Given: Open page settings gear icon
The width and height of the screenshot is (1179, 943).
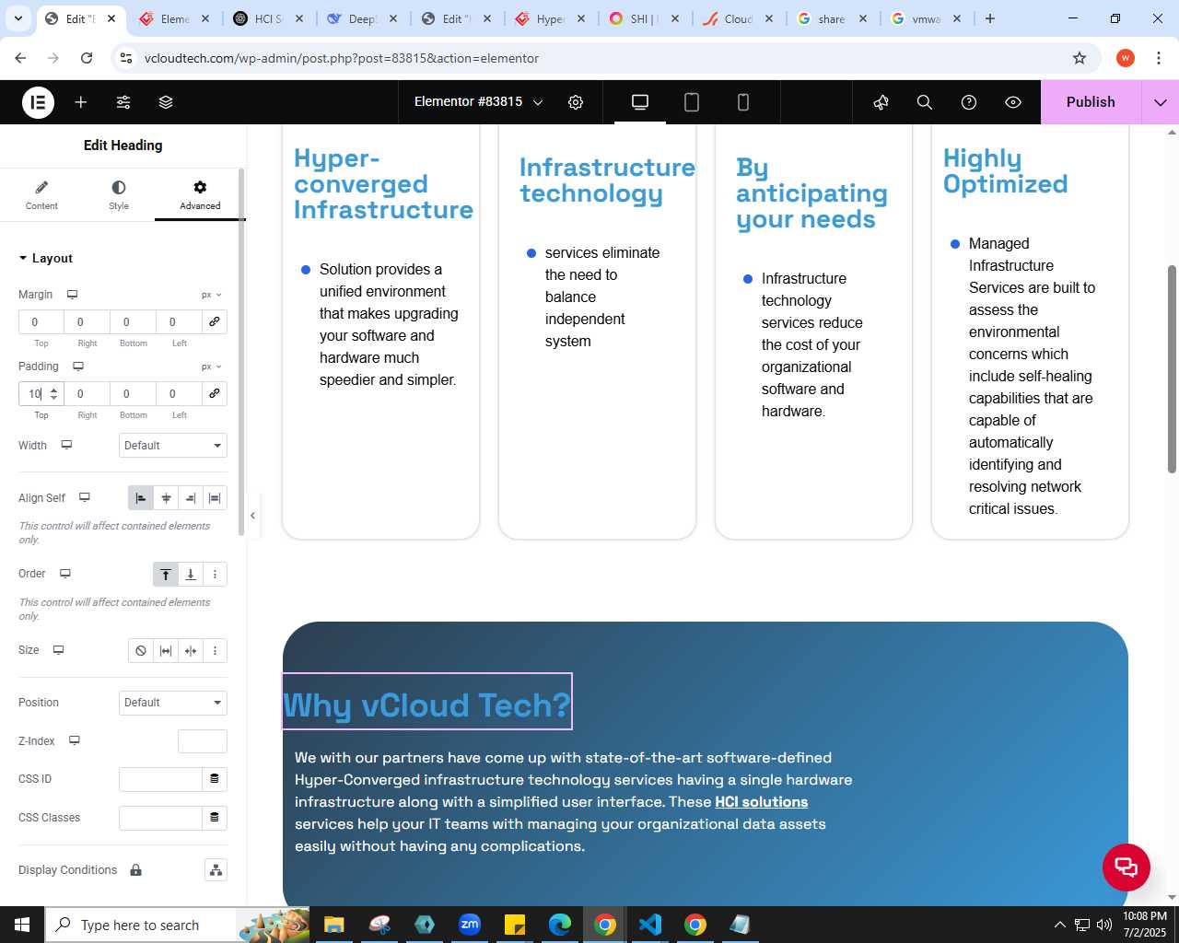Looking at the screenshot, I should click(576, 102).
